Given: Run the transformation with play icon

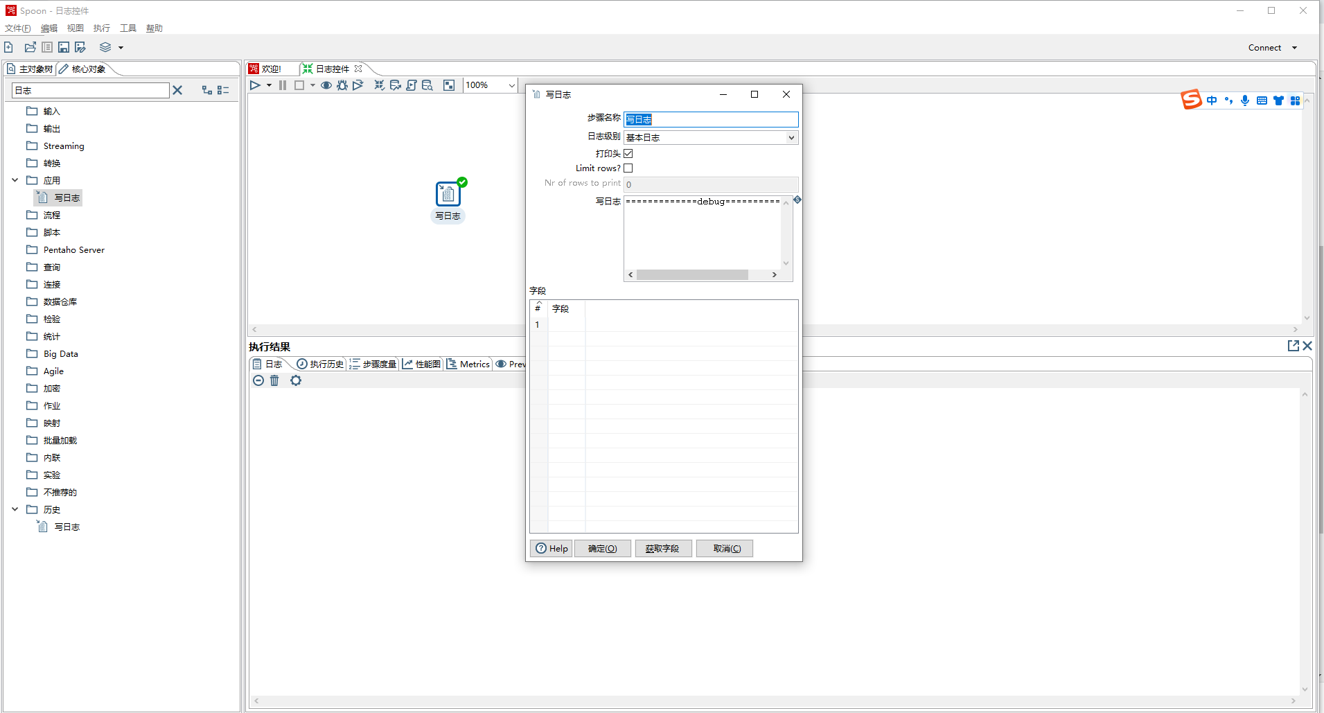Looking at the screenshot, I should pyautogui.click(x=255, y=85).
